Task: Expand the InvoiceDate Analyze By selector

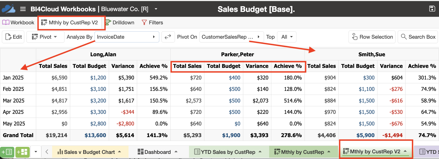Action: point(127,37)
